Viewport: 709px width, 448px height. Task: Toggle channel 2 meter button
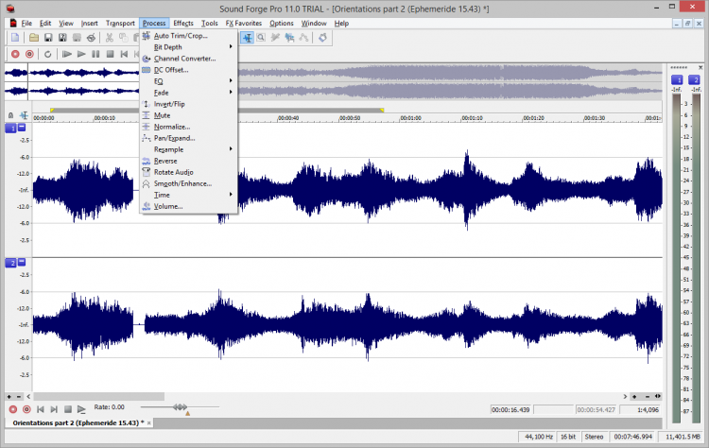pyautogui.click(x=695, y=80)
